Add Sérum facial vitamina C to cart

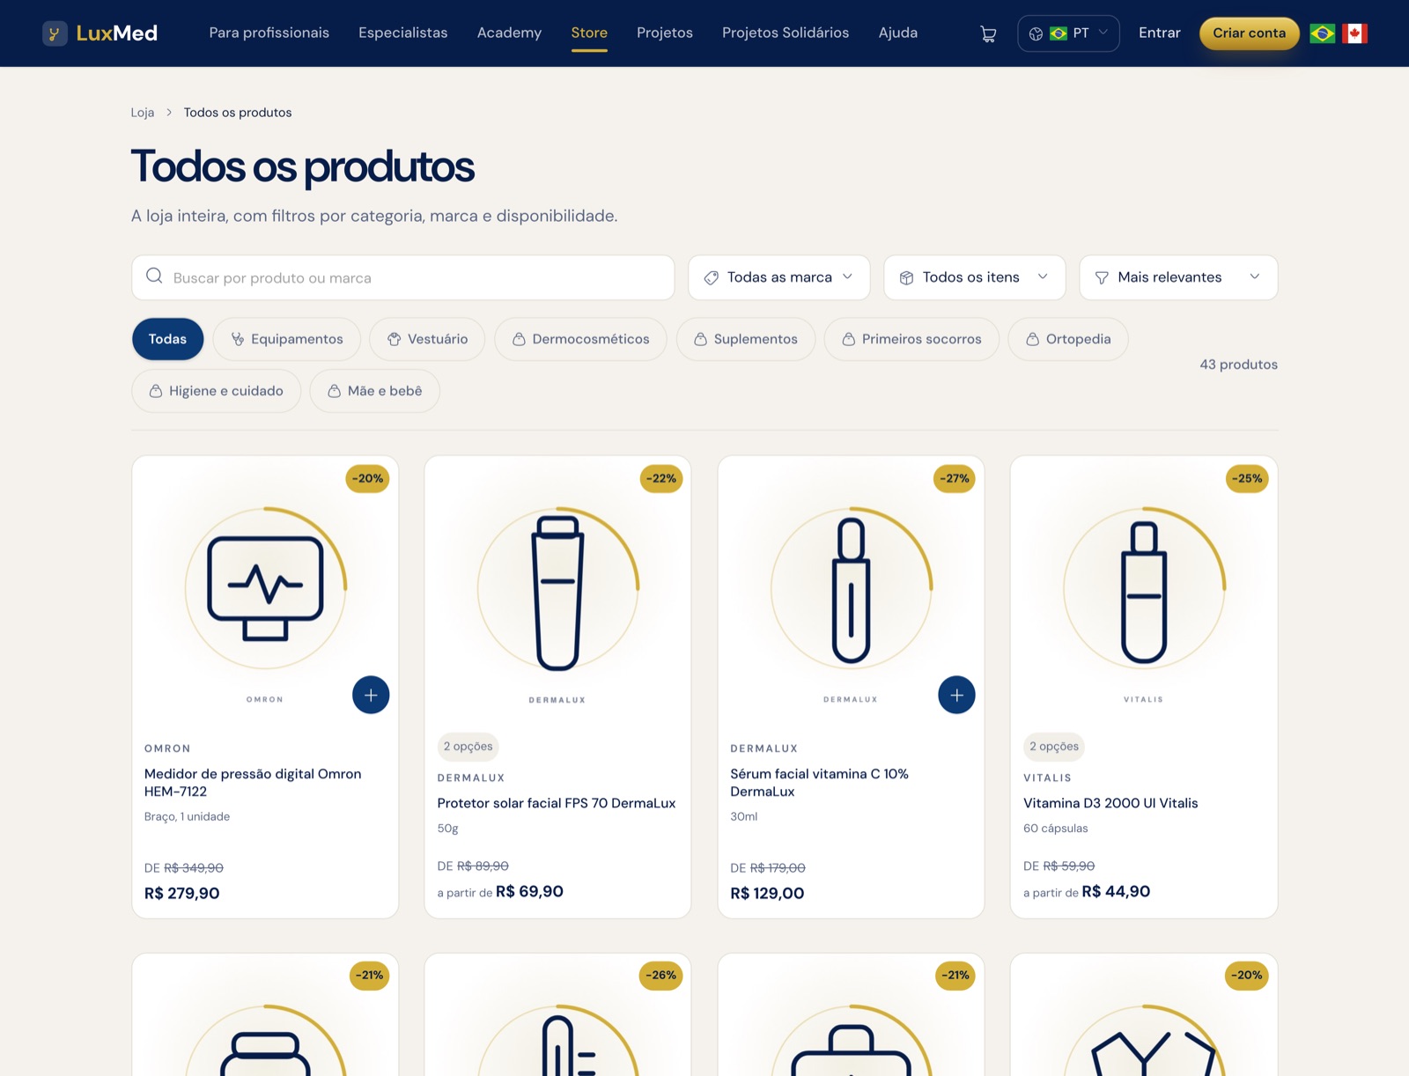[x=956, y=695]
